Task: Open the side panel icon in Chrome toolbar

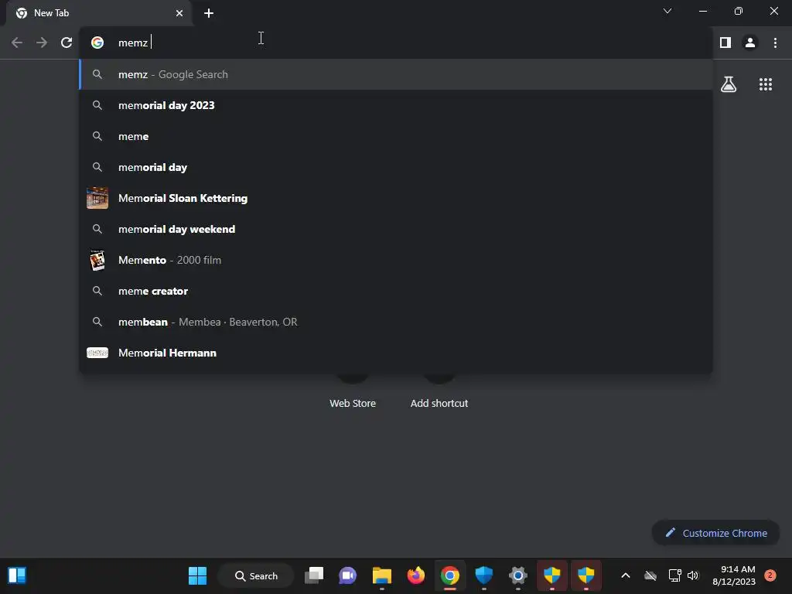Action: point(725,43)
